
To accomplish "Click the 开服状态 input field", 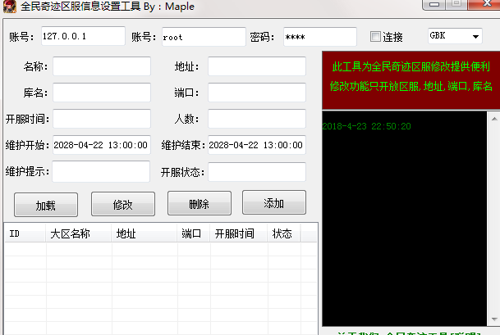I will tap(257, 172).
